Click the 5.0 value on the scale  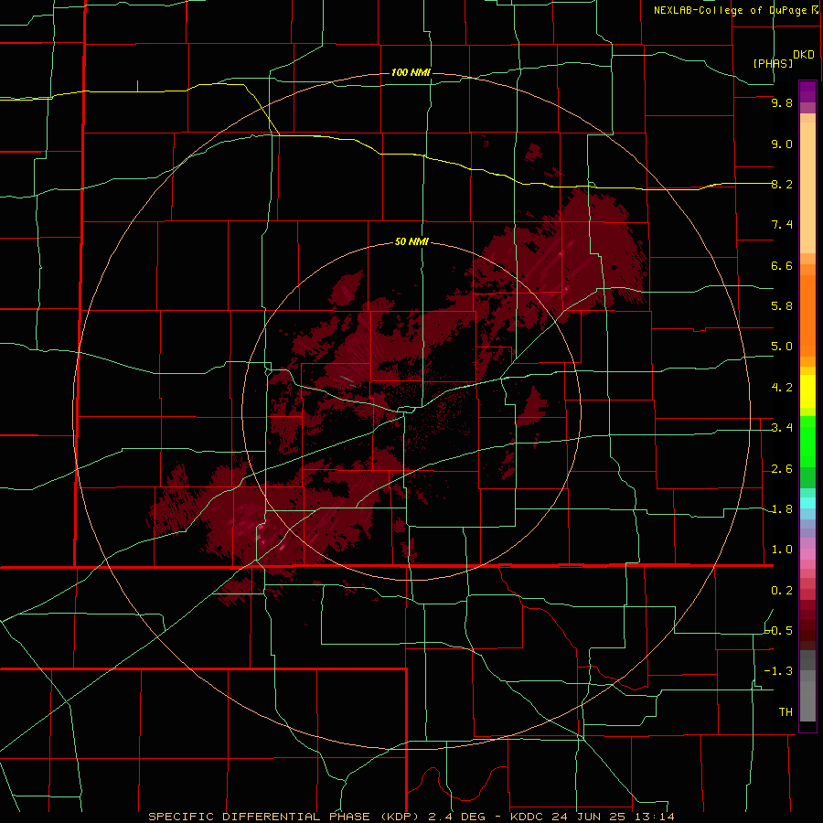click(x=782, y=347)
